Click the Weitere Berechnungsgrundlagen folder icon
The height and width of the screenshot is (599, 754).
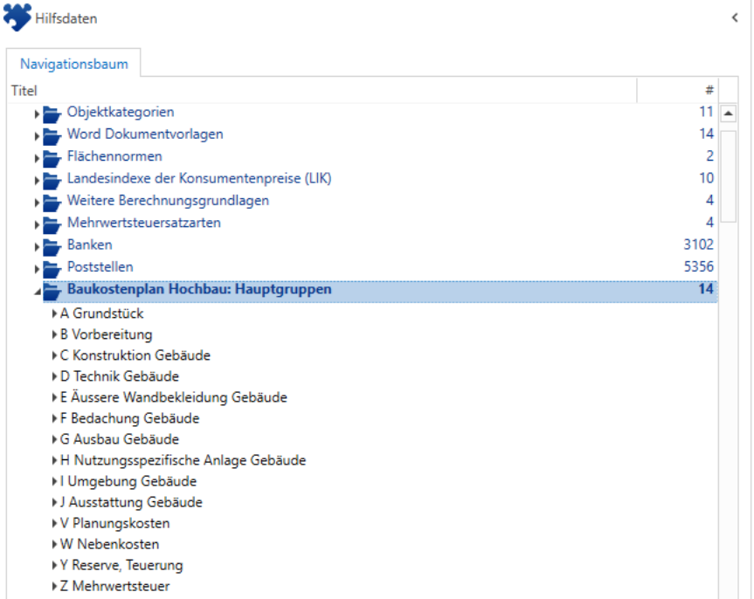point(52,203)
